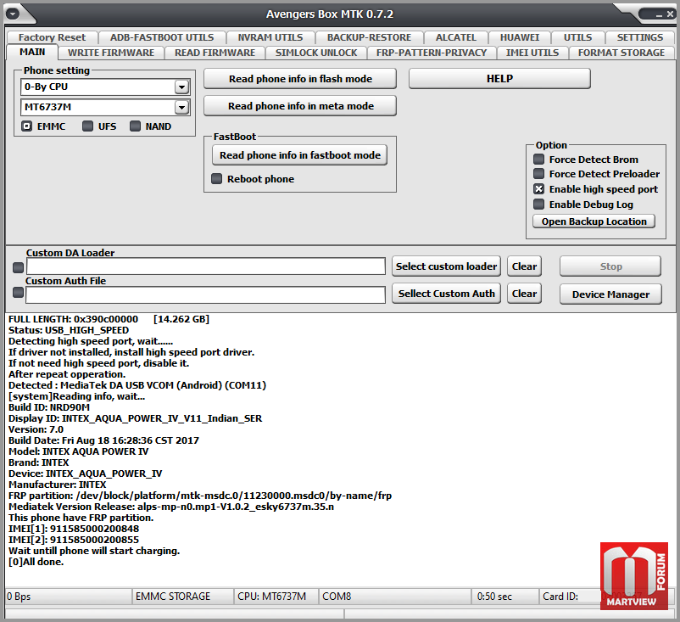680x622 pixels.
Task: Focus the Custom Auth File path field
Action: pyautogui.click(x=205, y=295)
